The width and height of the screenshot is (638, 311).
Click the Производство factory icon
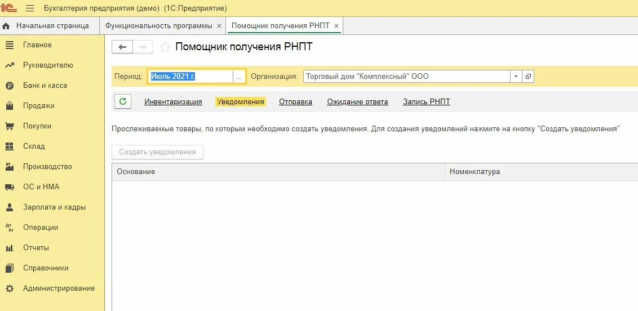(10, 167)
